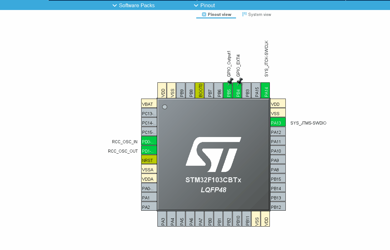Click the PC15 pin
390x250 pixels.
click(x=149, y=131)
